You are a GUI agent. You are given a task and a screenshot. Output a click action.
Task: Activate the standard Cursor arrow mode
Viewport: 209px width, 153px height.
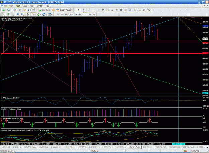coord(79,10)
